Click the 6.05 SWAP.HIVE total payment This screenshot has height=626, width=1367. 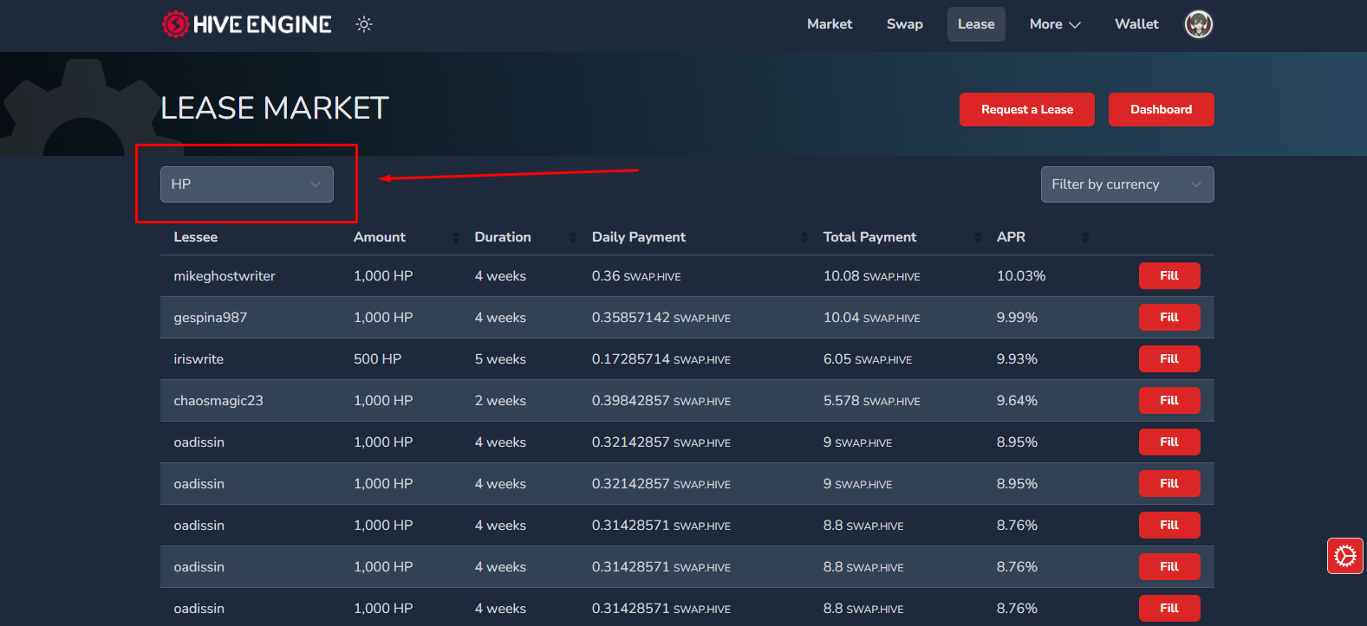868,359
